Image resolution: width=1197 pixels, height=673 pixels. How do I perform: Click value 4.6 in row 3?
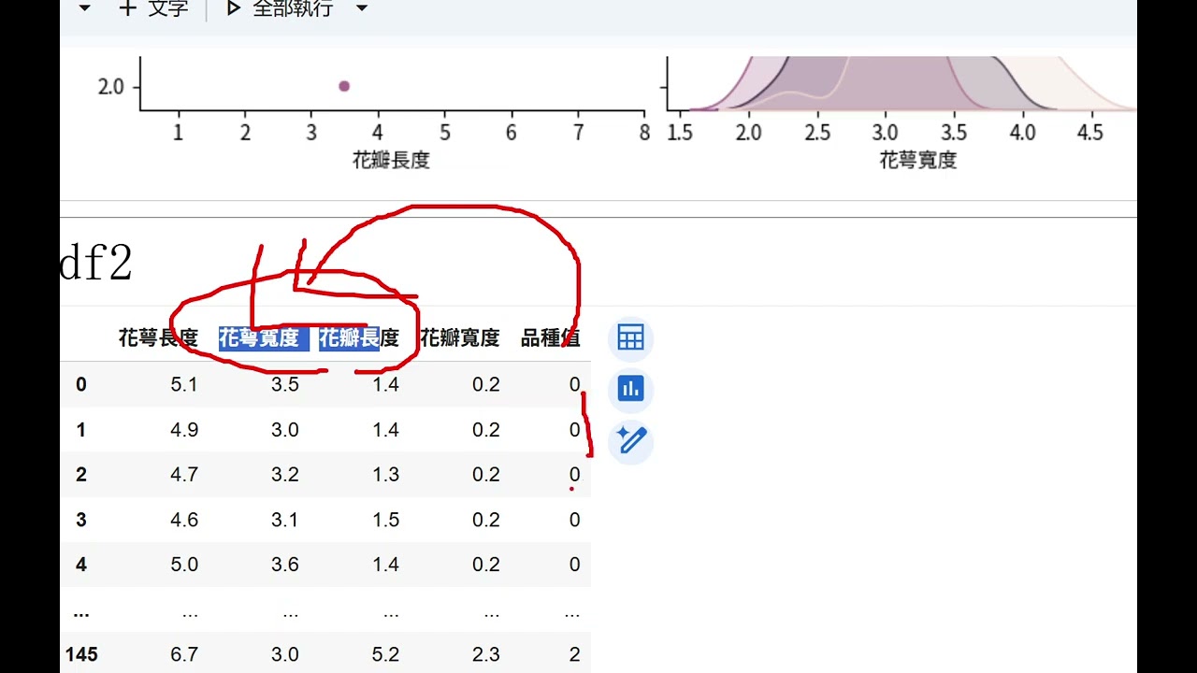(184, 520)
